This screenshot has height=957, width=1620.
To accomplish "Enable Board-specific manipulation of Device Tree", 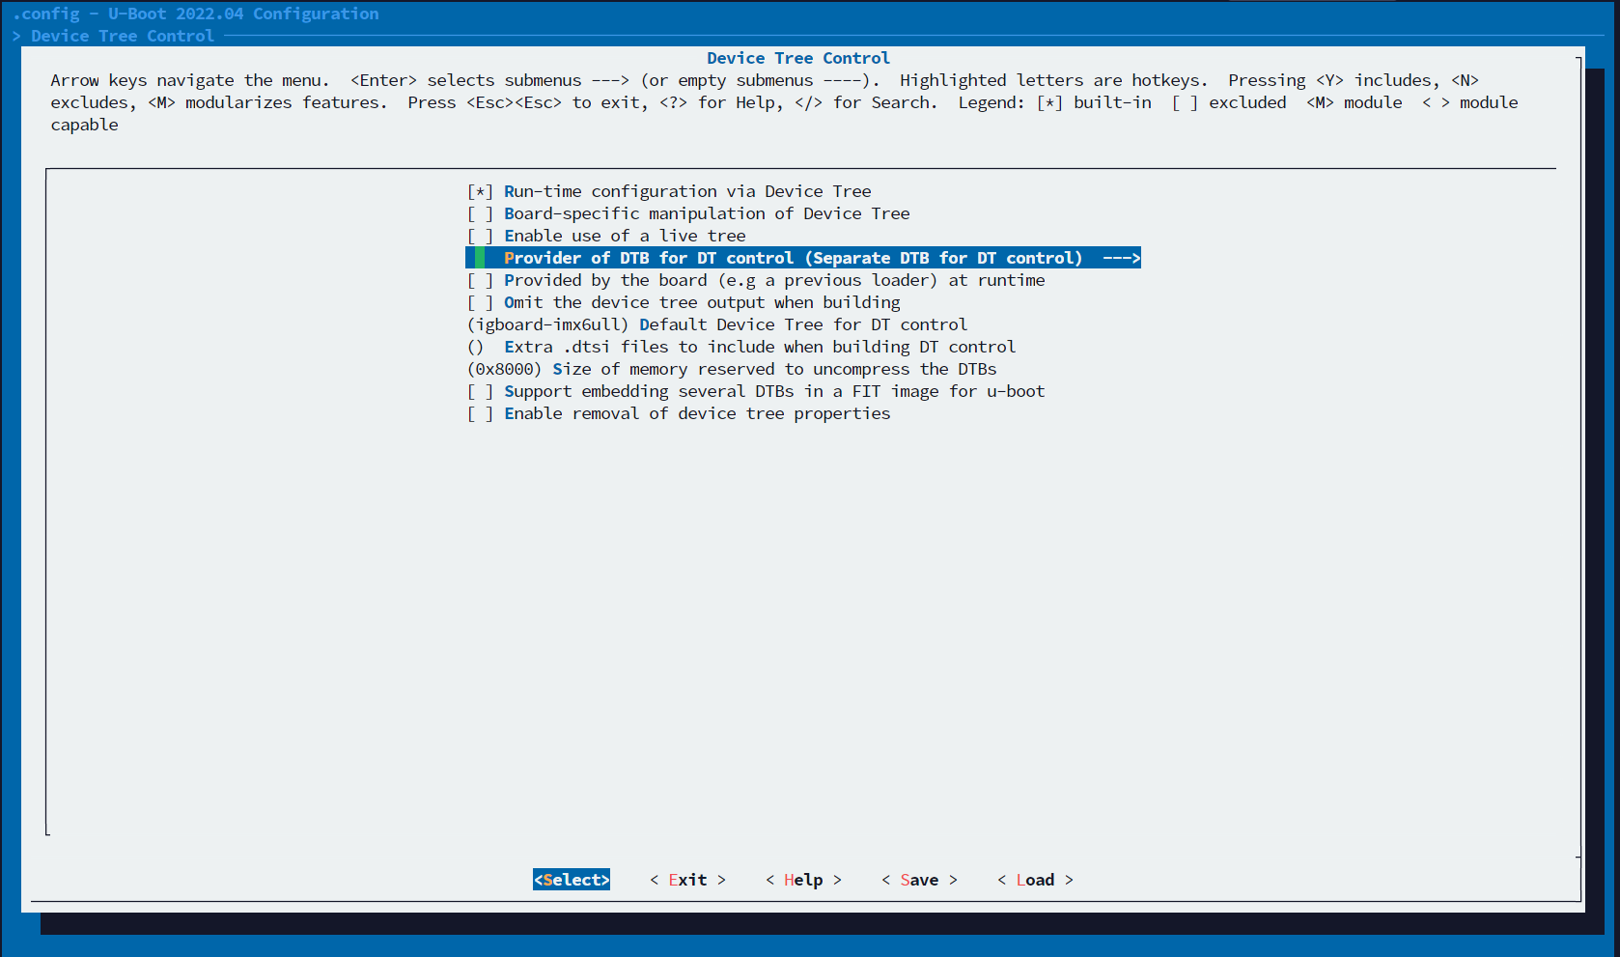I will (480, 213).
